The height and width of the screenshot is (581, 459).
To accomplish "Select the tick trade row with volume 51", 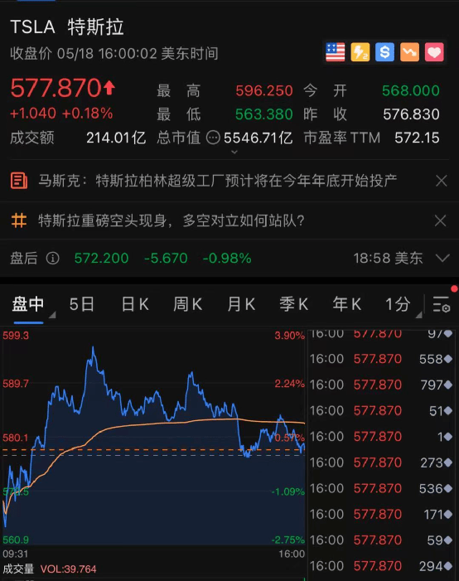I will coord(382,410).
